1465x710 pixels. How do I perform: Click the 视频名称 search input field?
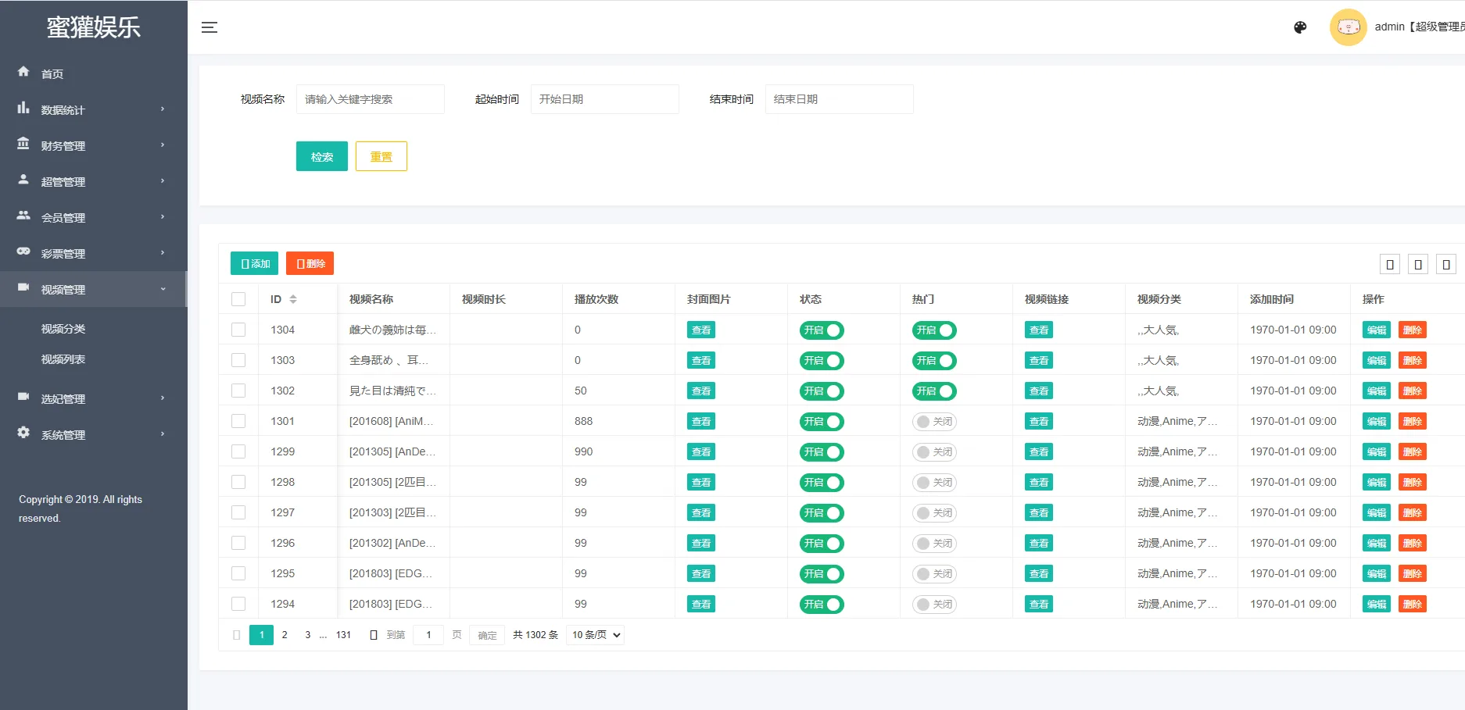point(370,99)
